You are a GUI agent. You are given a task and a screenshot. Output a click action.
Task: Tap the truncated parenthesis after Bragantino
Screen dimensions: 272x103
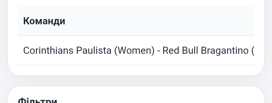[253, 51]
